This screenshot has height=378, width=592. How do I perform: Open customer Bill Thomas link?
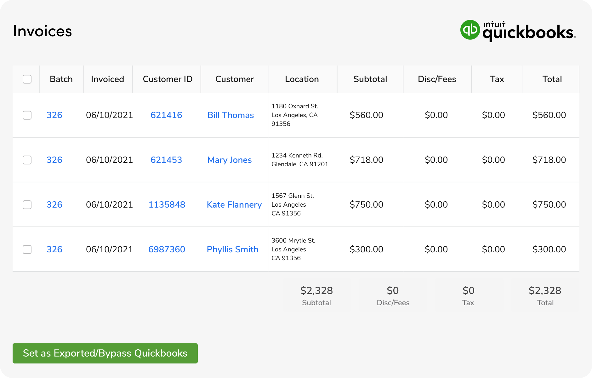[231, 115]
